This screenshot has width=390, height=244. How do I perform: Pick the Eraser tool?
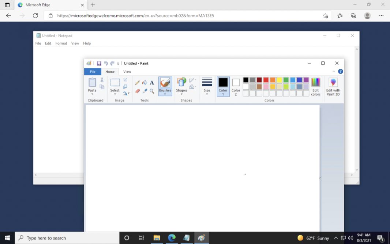click(138, 91)
